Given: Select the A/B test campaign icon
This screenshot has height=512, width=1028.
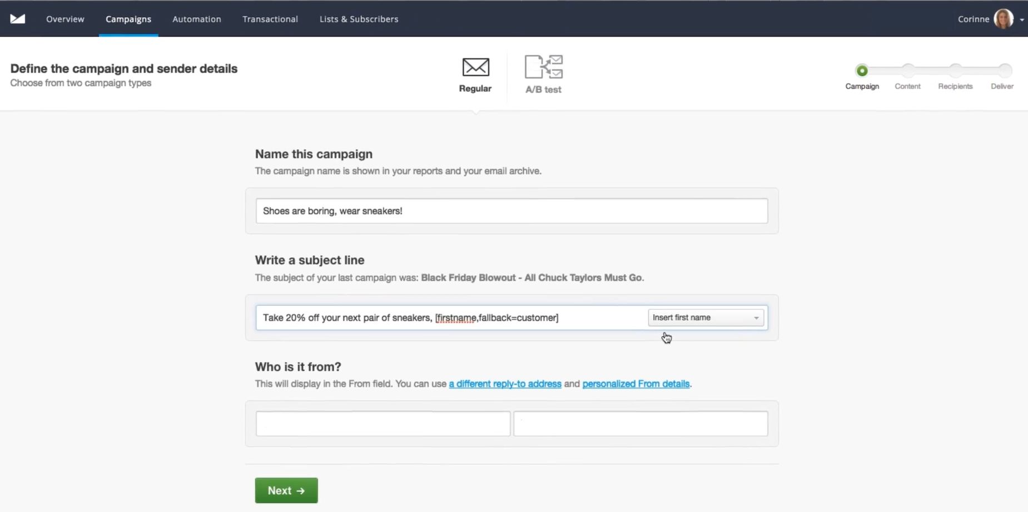Looking at the screenshot, I should pos(543,67).
